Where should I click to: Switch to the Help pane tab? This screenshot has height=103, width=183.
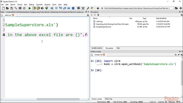click(x=118, y=48)
